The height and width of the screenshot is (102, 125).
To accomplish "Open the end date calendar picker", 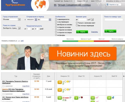I will coord(50,20).
